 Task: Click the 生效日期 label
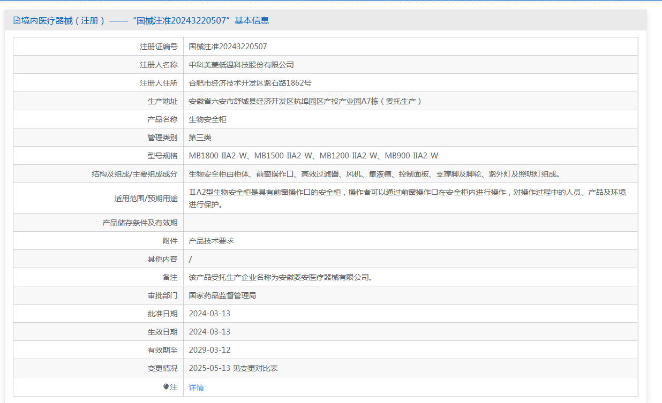point(162,332)
